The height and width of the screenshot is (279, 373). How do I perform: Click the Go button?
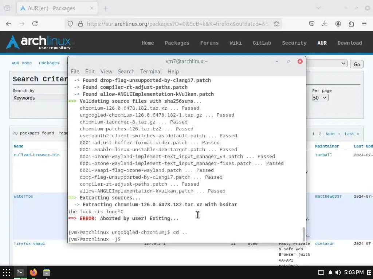click(357, 64)
